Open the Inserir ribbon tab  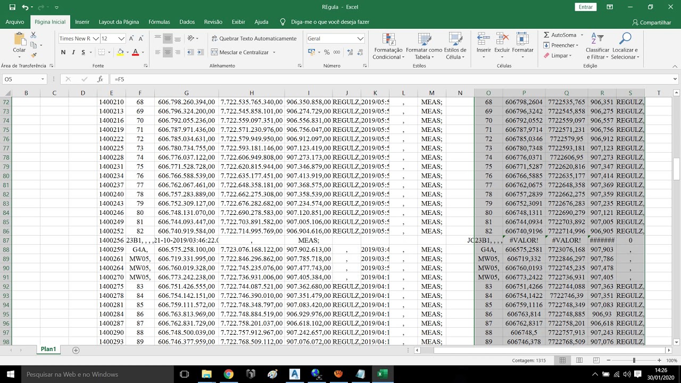click(82, 22)
